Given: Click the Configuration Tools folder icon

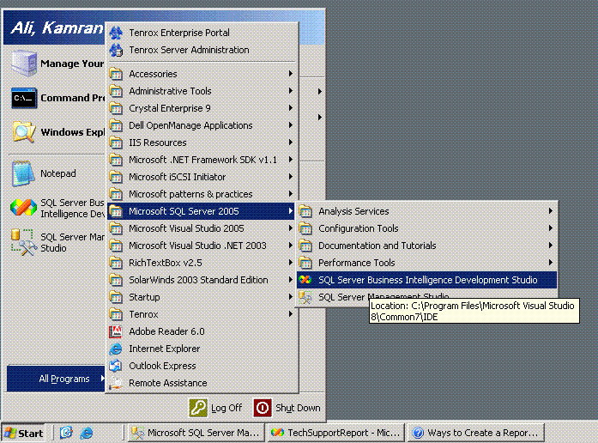Looking at the screenshot, I should point(305,228).
